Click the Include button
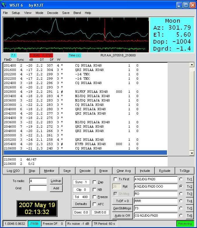 coord(145,171)
